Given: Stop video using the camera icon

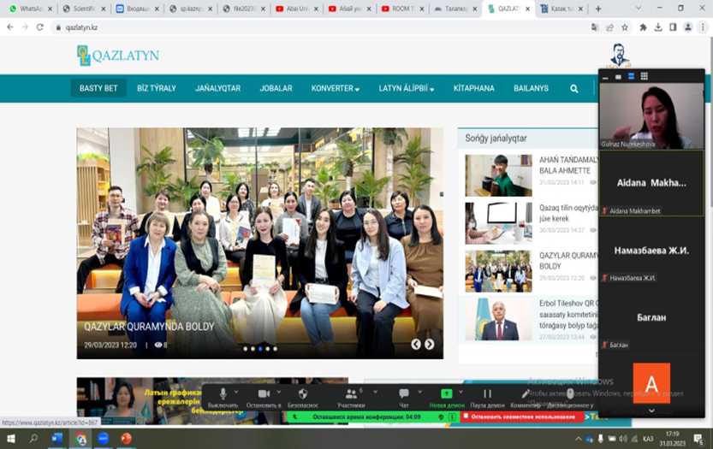Looking at the screenshot, I should point(264,394).
